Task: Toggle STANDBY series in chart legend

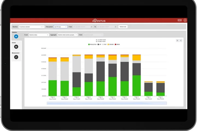Action: point(111,44)
